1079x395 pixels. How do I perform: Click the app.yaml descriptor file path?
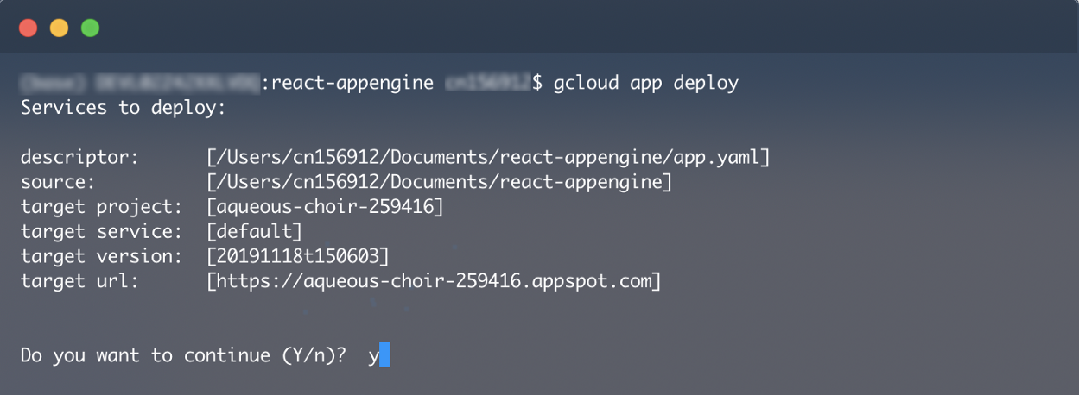[488, 158]
